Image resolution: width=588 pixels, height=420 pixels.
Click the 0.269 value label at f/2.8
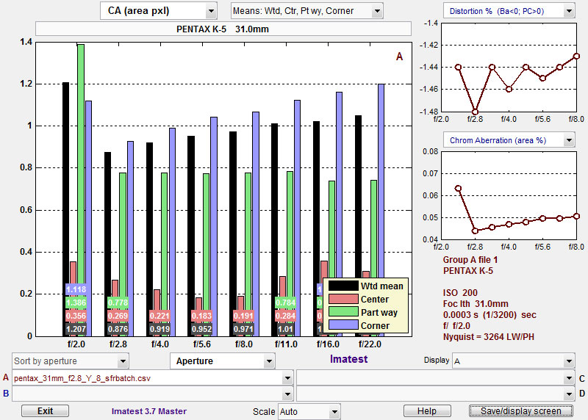pyautogui.click(x=118, y=316)
